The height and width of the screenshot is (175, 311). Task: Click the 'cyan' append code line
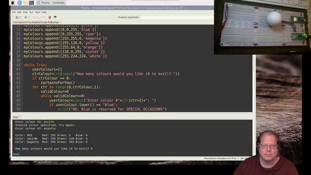[62, 34]
